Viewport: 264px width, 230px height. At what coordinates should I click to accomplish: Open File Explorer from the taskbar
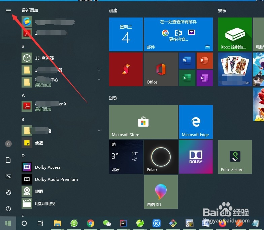coord(57,223)
